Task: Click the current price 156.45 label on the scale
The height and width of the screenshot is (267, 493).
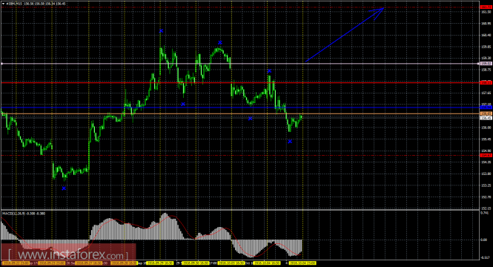Action: click(x=486, y=118)
